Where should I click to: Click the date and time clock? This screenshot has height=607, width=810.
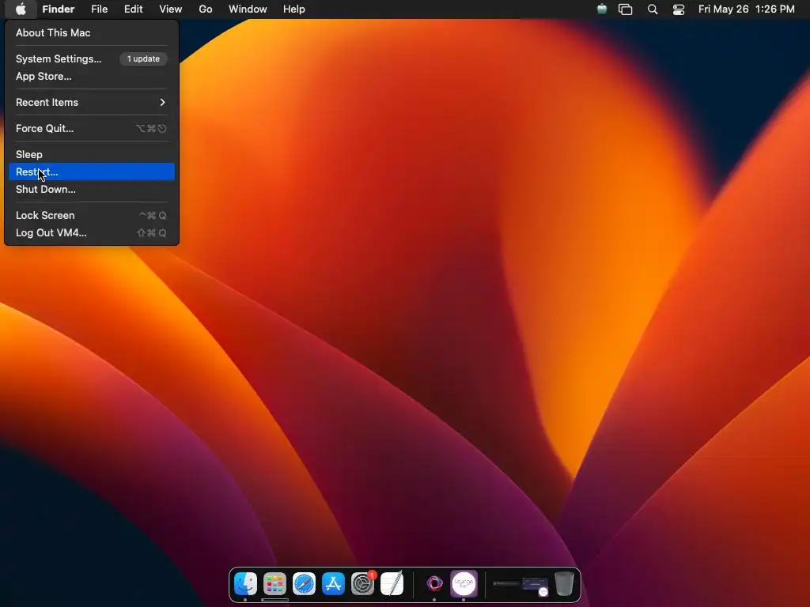pos(747,9)
